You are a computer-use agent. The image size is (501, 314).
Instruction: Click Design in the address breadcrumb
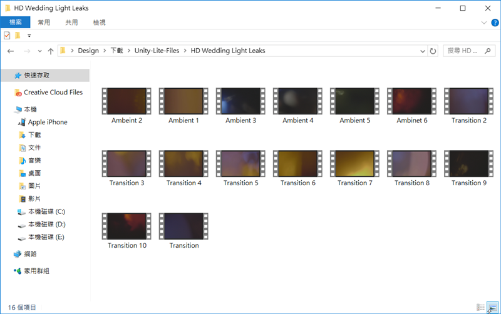88,51
